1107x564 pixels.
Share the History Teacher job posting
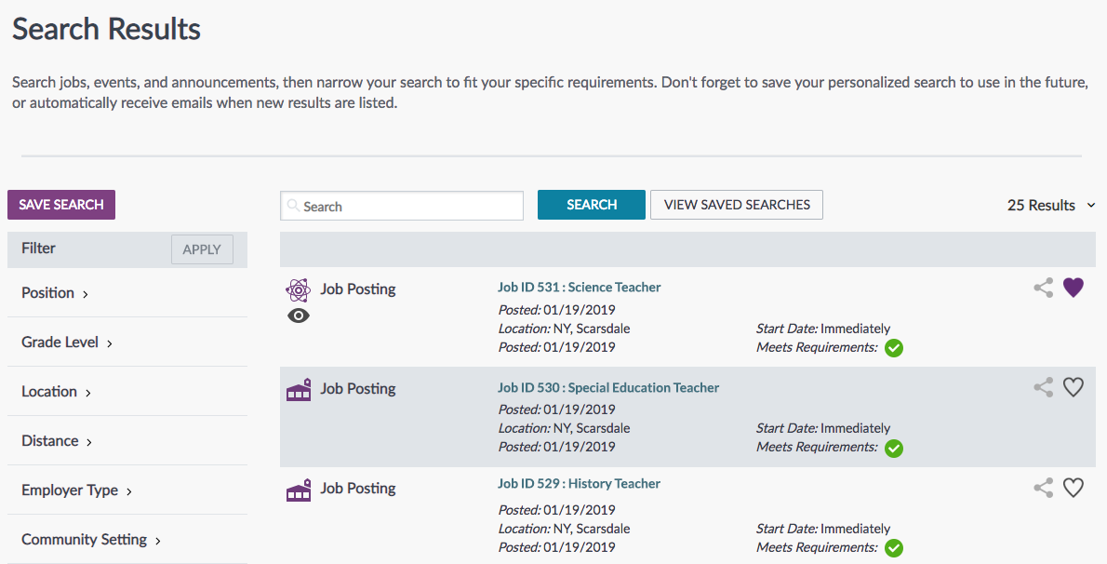tap(1043, 488)
